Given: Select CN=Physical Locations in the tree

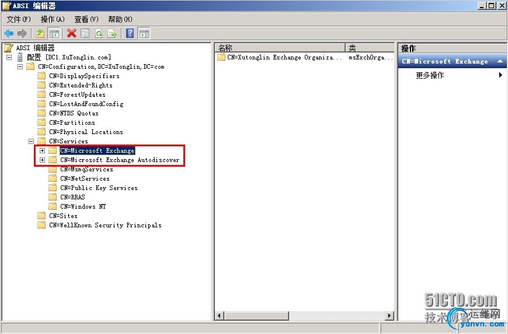Looking at the screenshot, I should [x=86, y=132].
